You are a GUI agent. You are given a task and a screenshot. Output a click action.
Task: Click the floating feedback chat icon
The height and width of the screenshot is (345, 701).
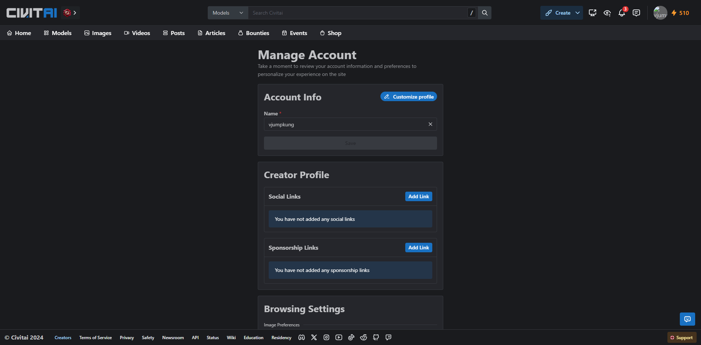pos(687,319)
